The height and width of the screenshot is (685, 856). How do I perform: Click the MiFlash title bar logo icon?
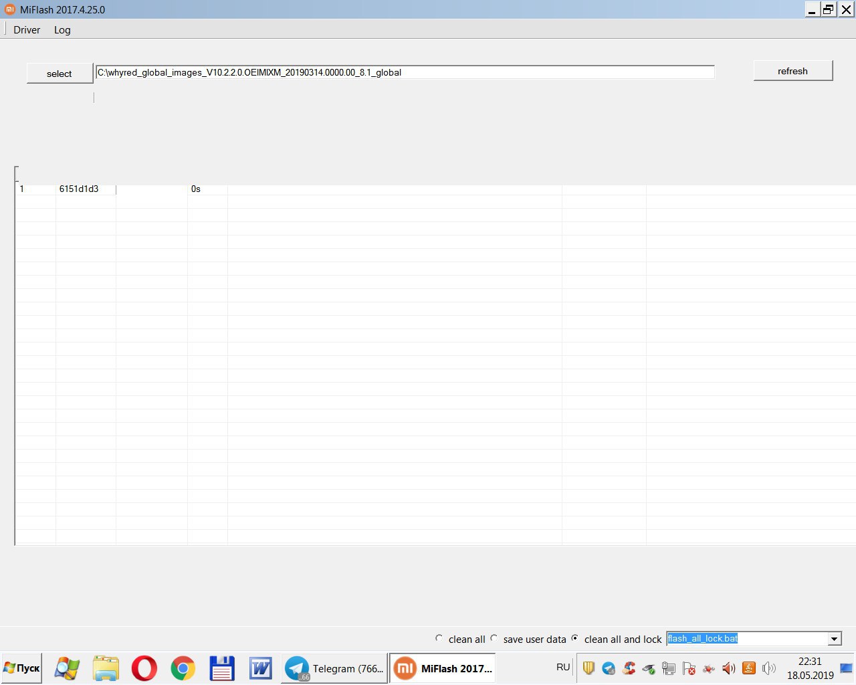pos(9,9)
